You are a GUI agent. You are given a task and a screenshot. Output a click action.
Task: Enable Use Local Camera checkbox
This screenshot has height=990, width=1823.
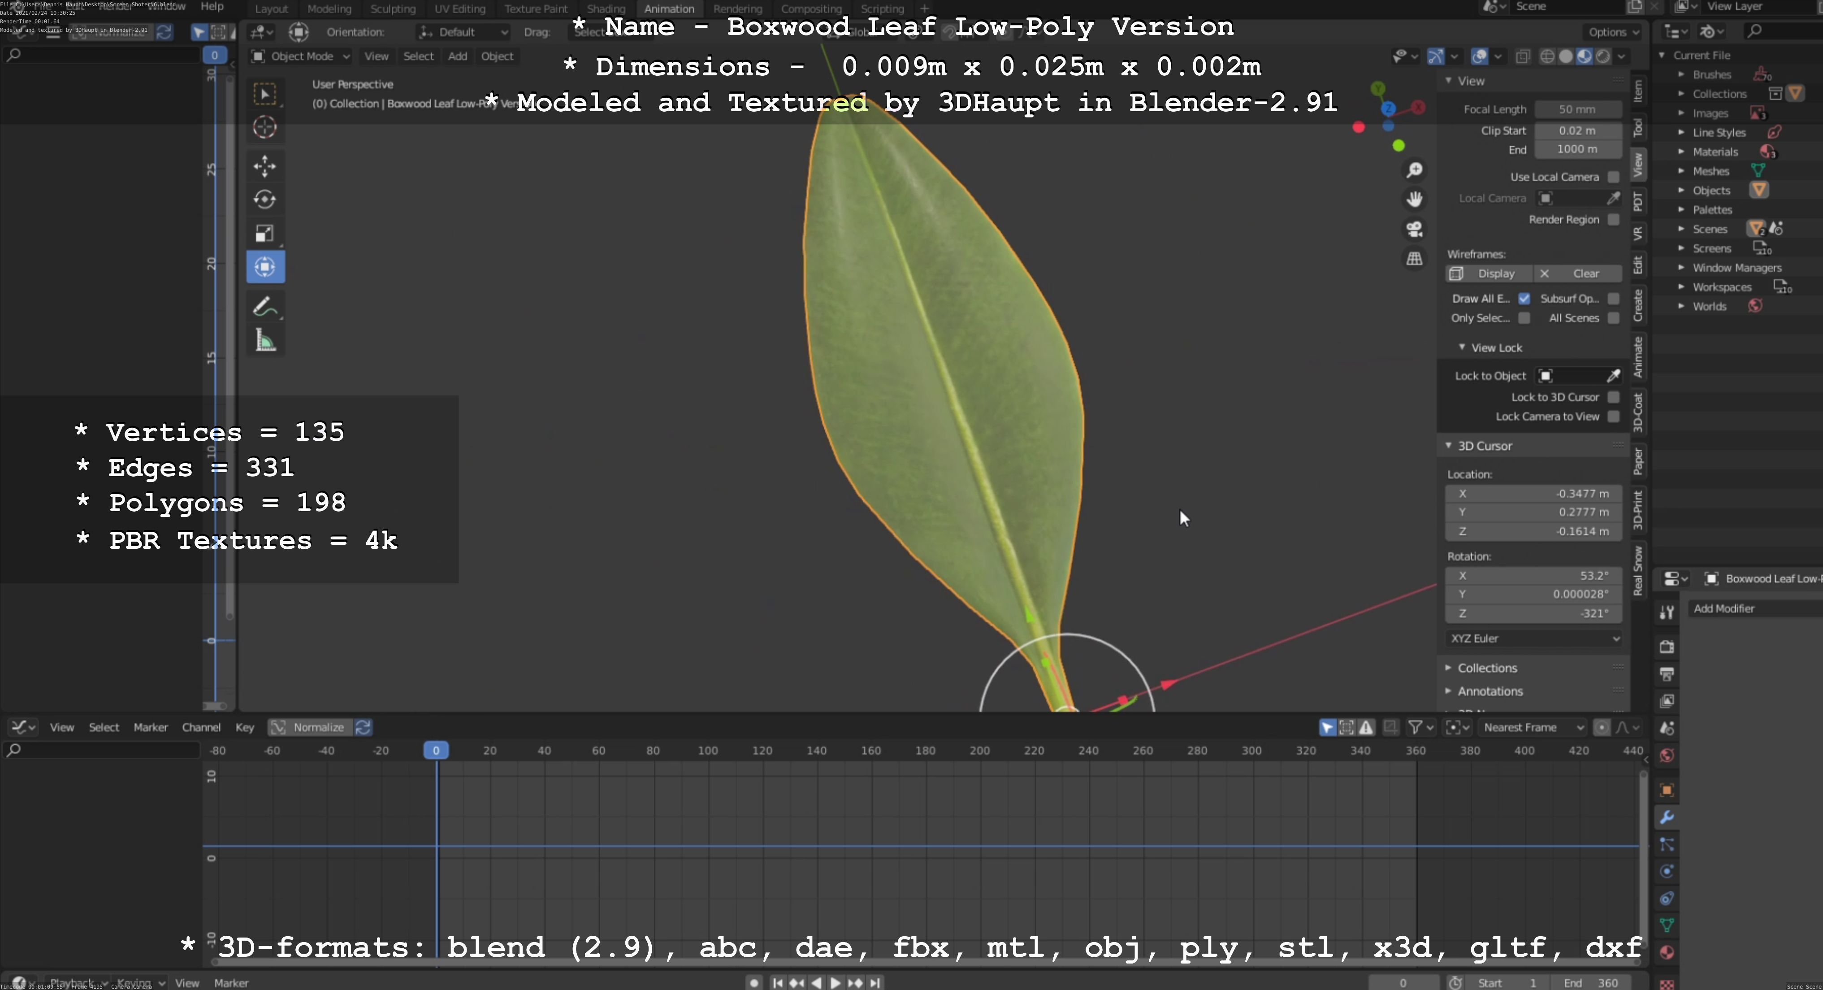(1614, 177)
